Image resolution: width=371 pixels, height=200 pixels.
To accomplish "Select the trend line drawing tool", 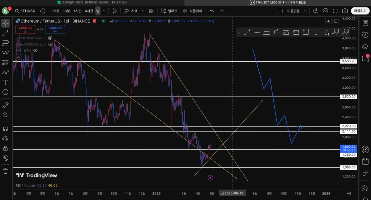I will click(5, 33).
